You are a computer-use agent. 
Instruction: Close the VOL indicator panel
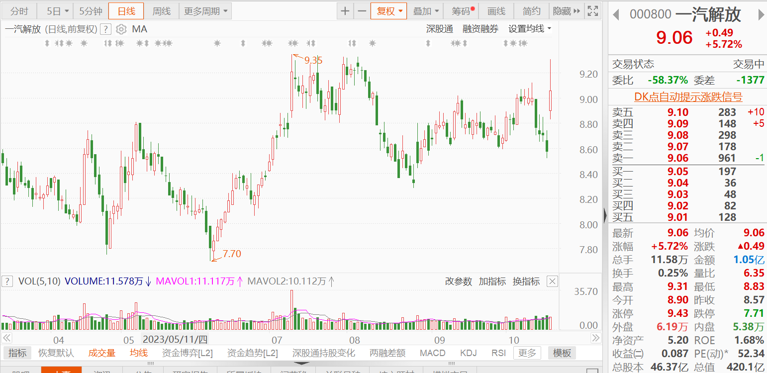pos(552,281)
